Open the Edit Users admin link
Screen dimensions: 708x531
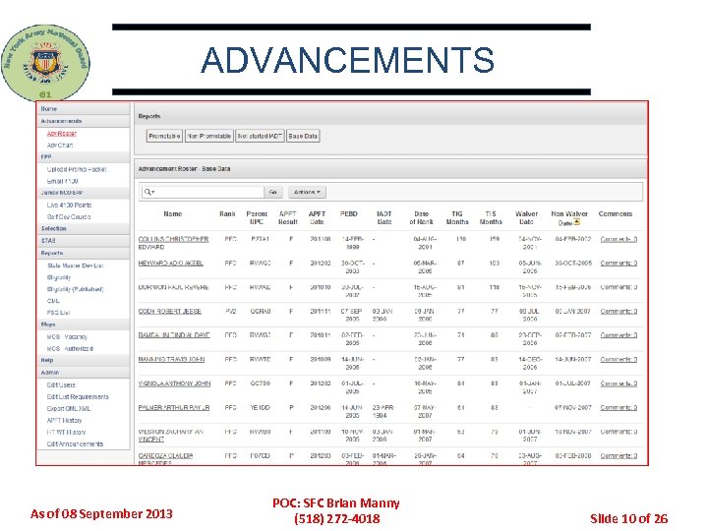click(61, 385)
